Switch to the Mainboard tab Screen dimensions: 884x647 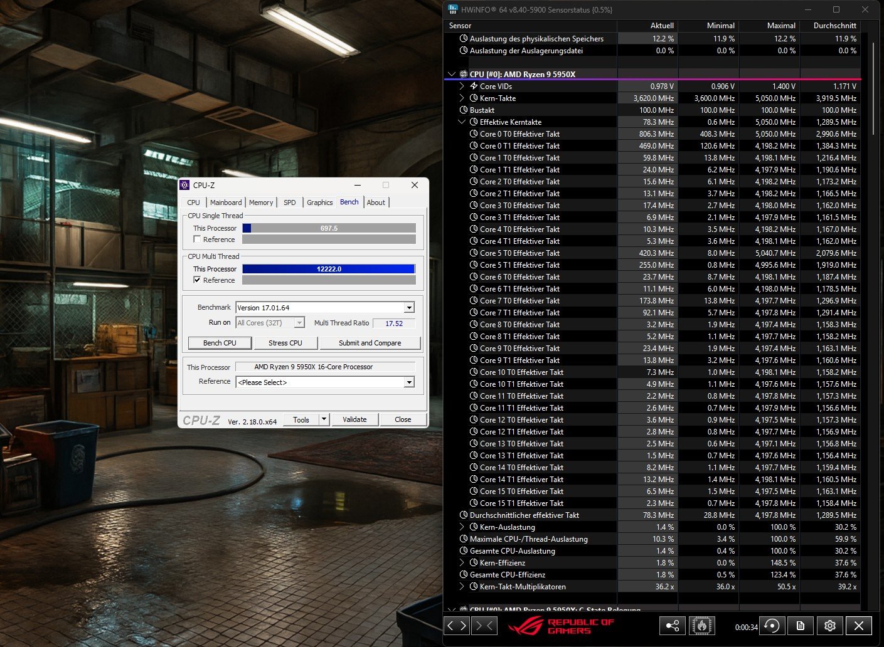tap(226, 203)
